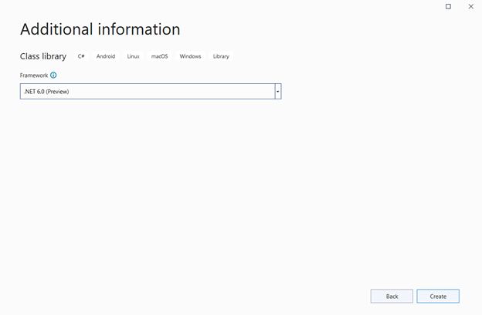482x315 pixels.
Task: Click the Android tag
Action: [x=106, y=56]
